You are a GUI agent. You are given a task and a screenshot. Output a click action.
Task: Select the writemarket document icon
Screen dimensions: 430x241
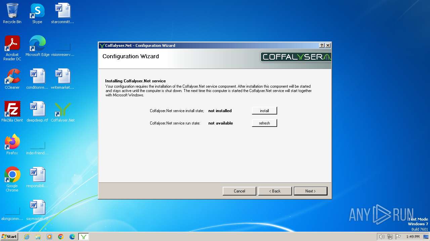click(x=62, y=79)
